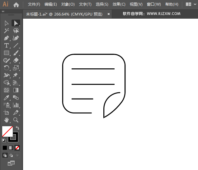Expand the collapsed toolbar panel arrows
This screenshot has width=198, height=170.
(3, 11)
